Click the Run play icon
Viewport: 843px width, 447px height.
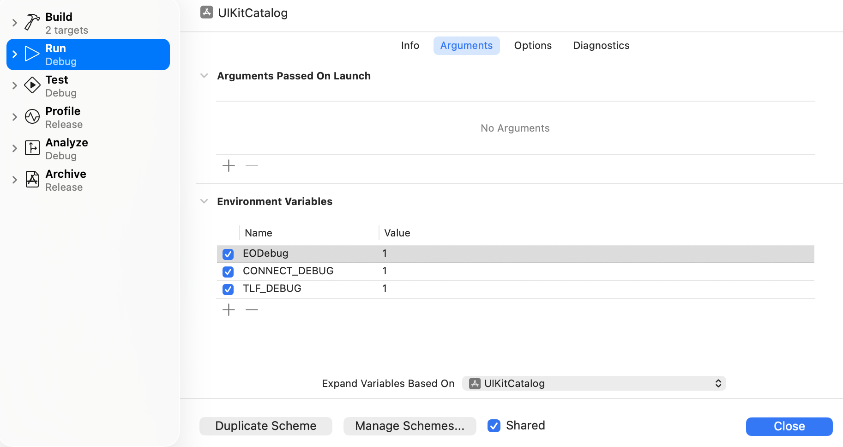point(31,54)
